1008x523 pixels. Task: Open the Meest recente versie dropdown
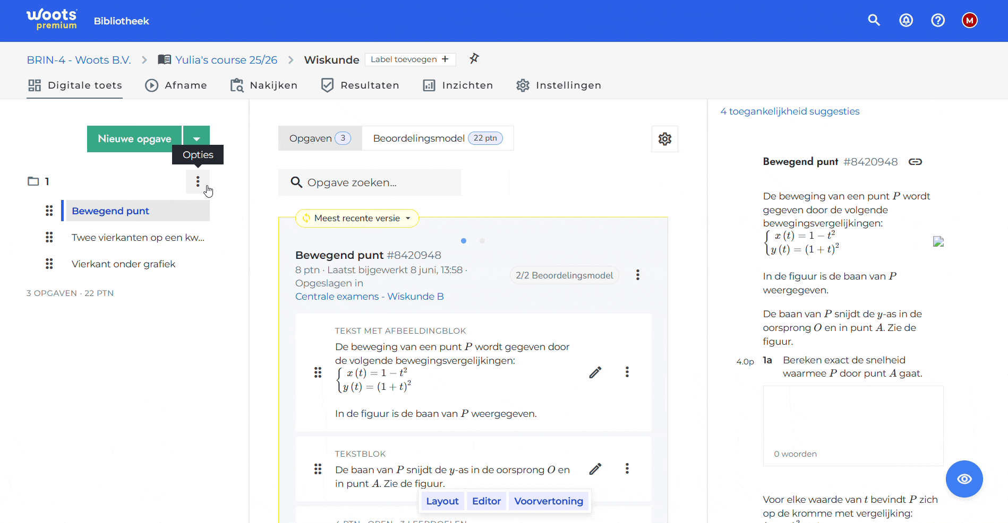click(x=357, y=218)
